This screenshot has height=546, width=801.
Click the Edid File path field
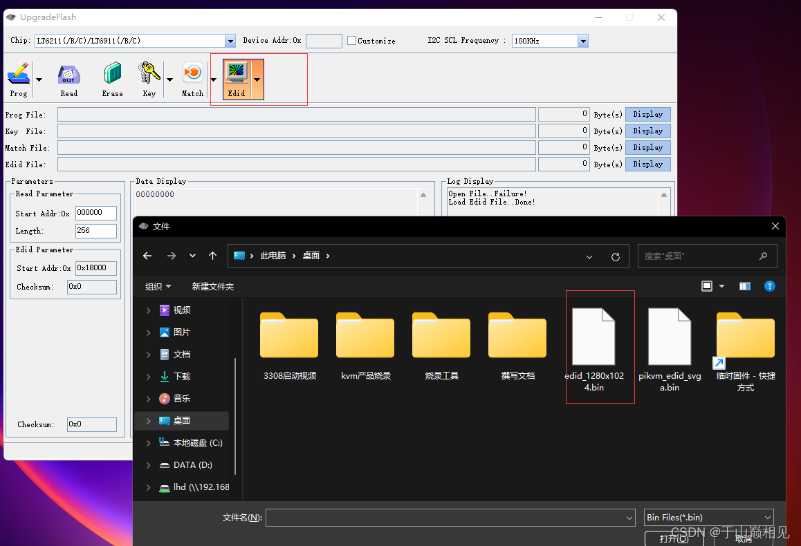296,164
